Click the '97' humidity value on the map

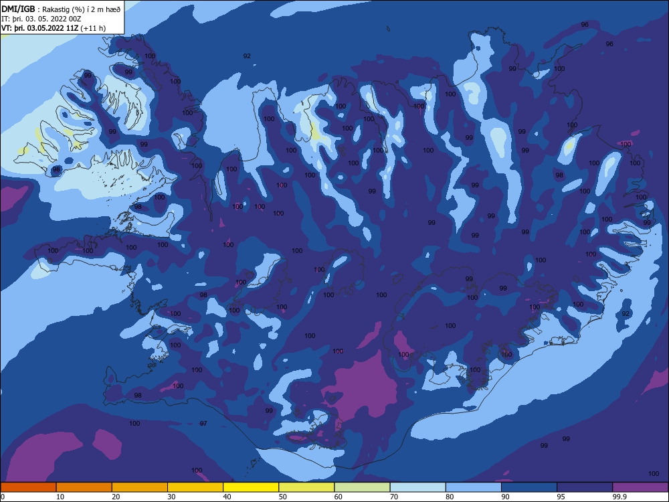point(203,423)
